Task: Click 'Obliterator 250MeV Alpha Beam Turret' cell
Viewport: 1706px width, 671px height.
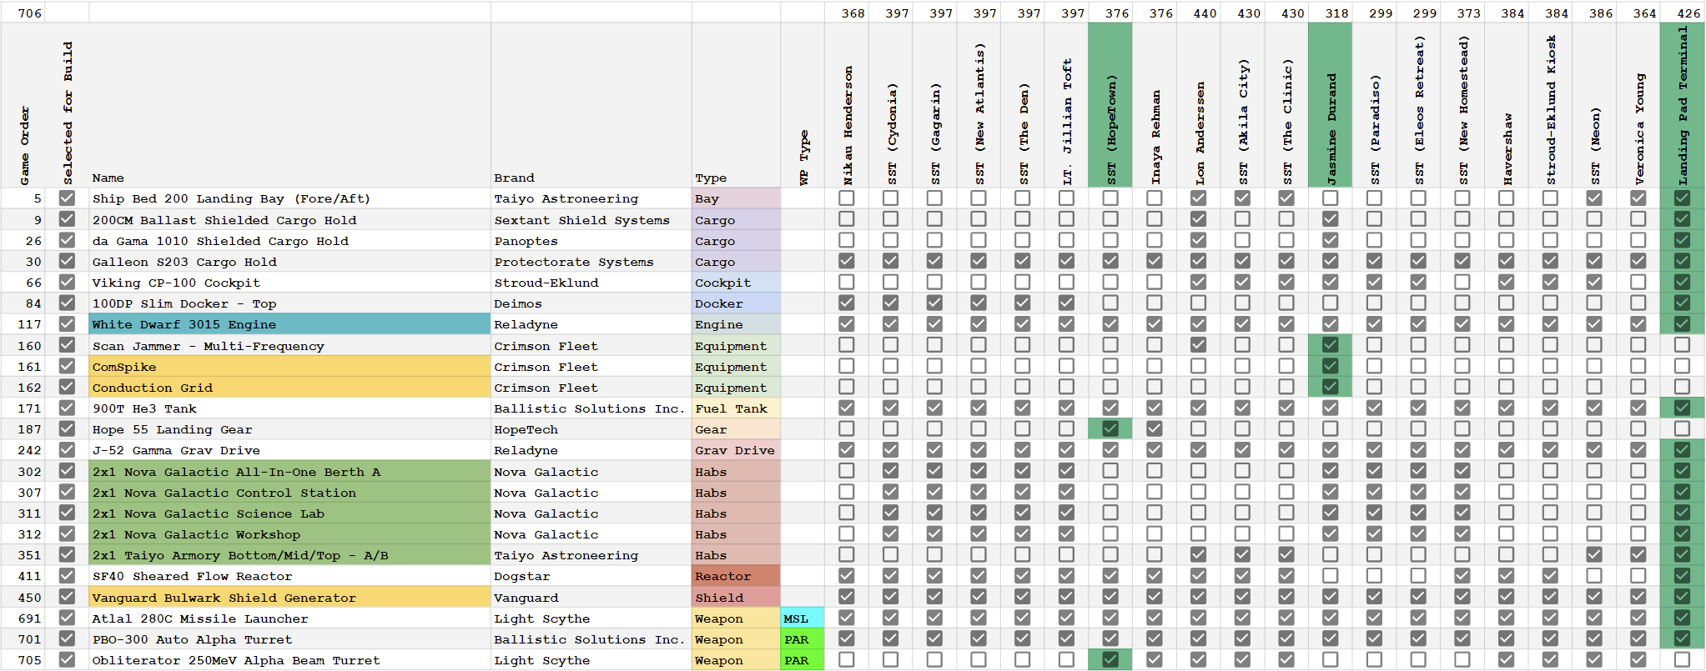Action: tap(290, 659)
